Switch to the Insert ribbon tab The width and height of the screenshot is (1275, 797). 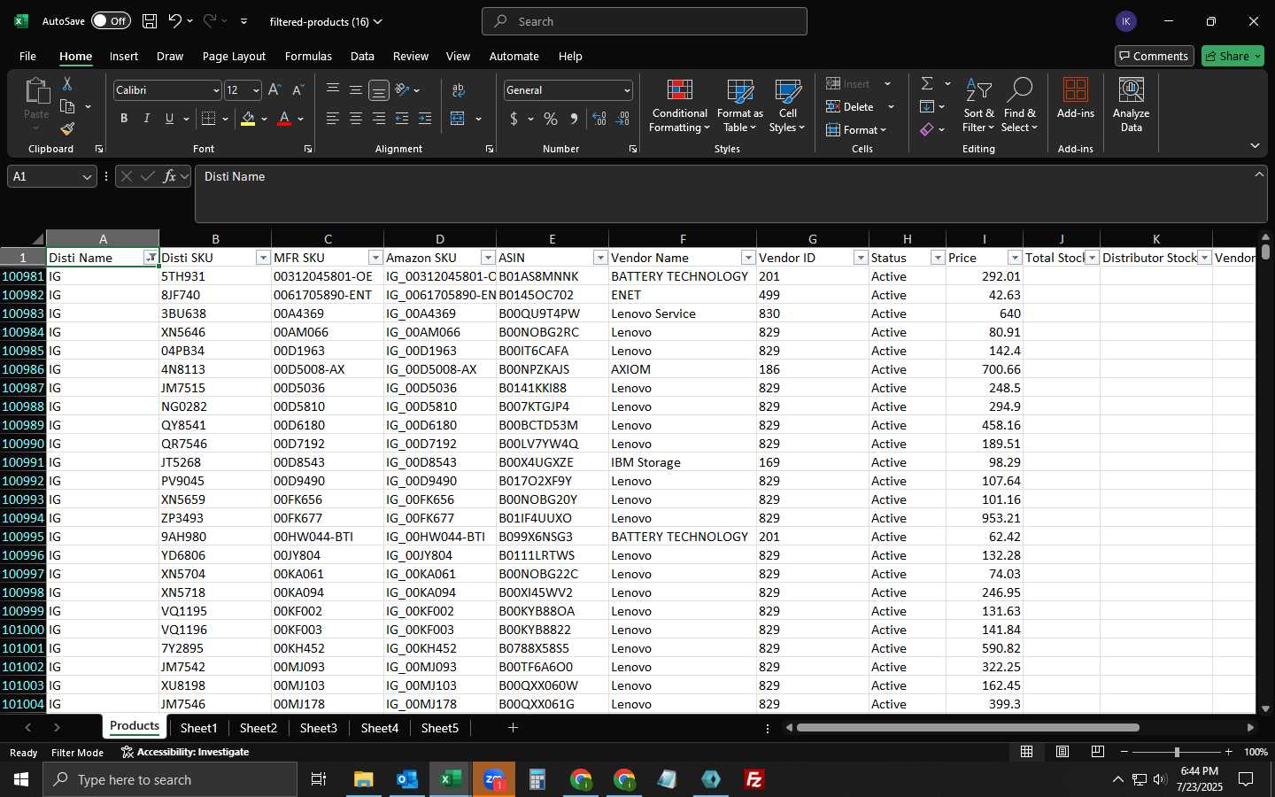[x=124, y=56]
